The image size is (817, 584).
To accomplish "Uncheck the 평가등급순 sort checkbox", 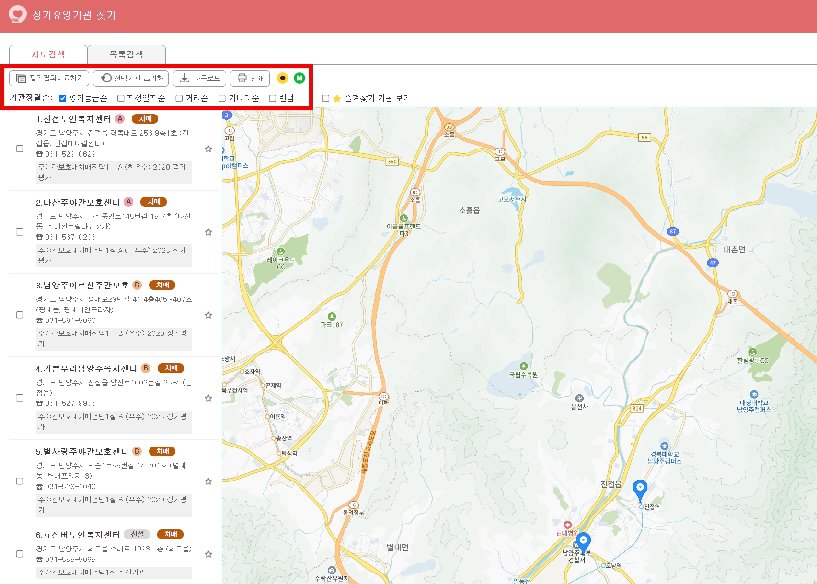I will 63,98.
